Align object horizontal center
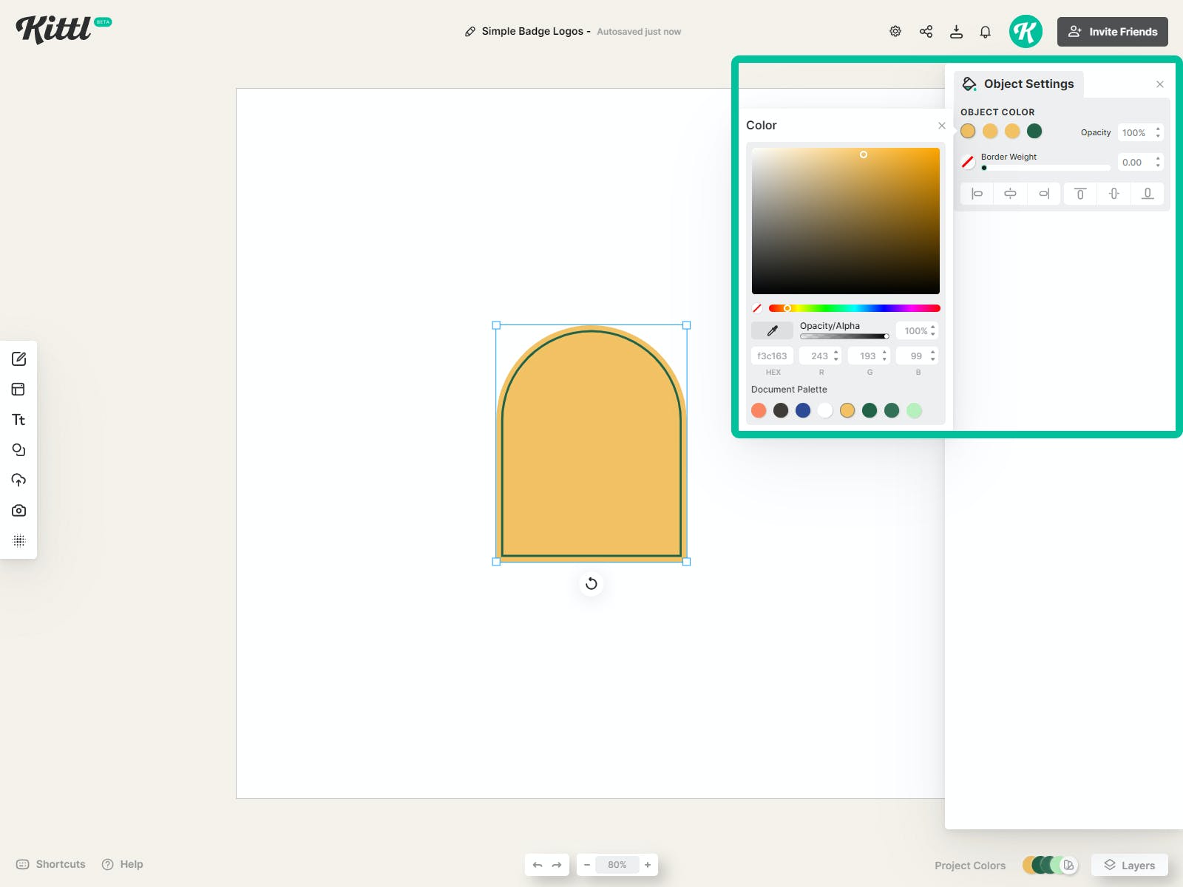Screen dimensions: 1183x887 coord(1010,194)
